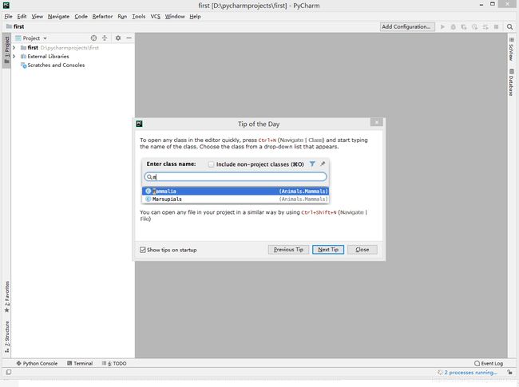This screenshot has width=519, height=387.
Task: Open the VCS menu
Action: pos(155,16)
